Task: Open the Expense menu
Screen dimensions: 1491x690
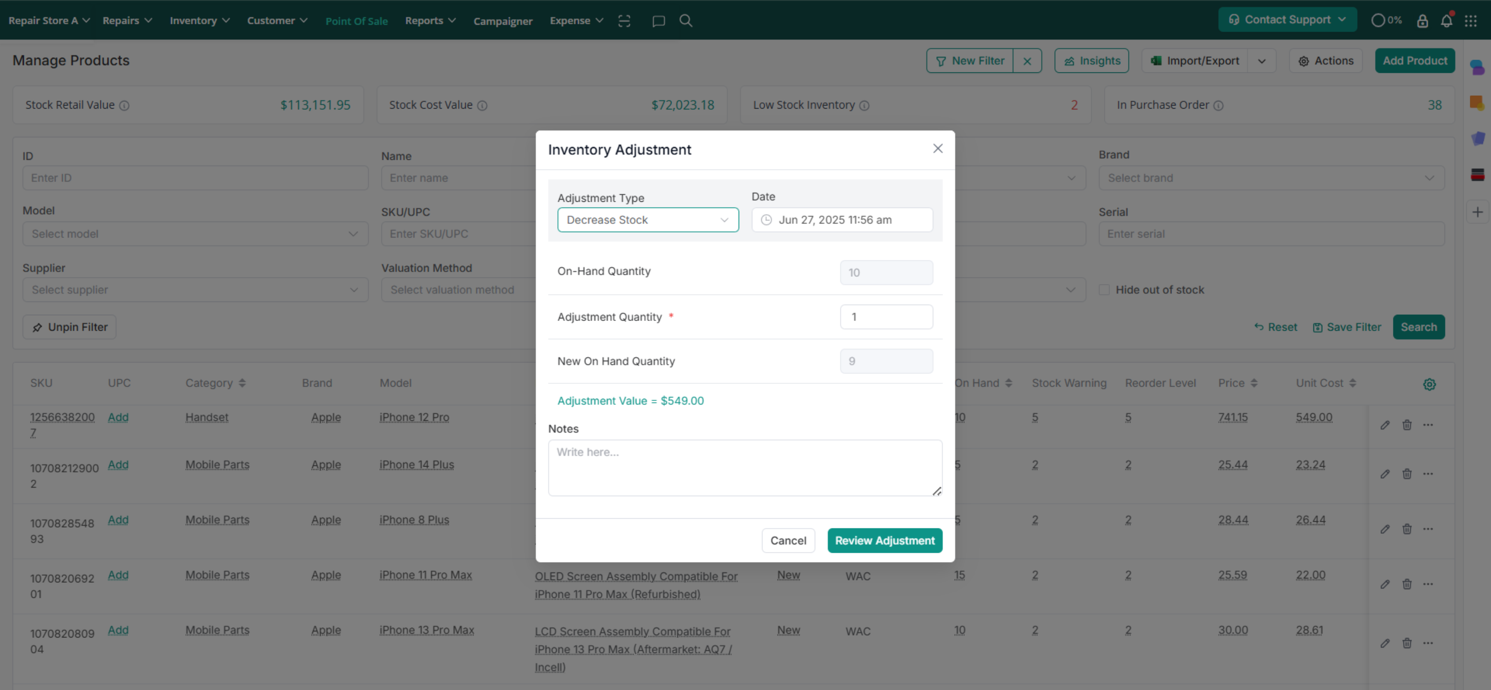Action: [577, 21]
